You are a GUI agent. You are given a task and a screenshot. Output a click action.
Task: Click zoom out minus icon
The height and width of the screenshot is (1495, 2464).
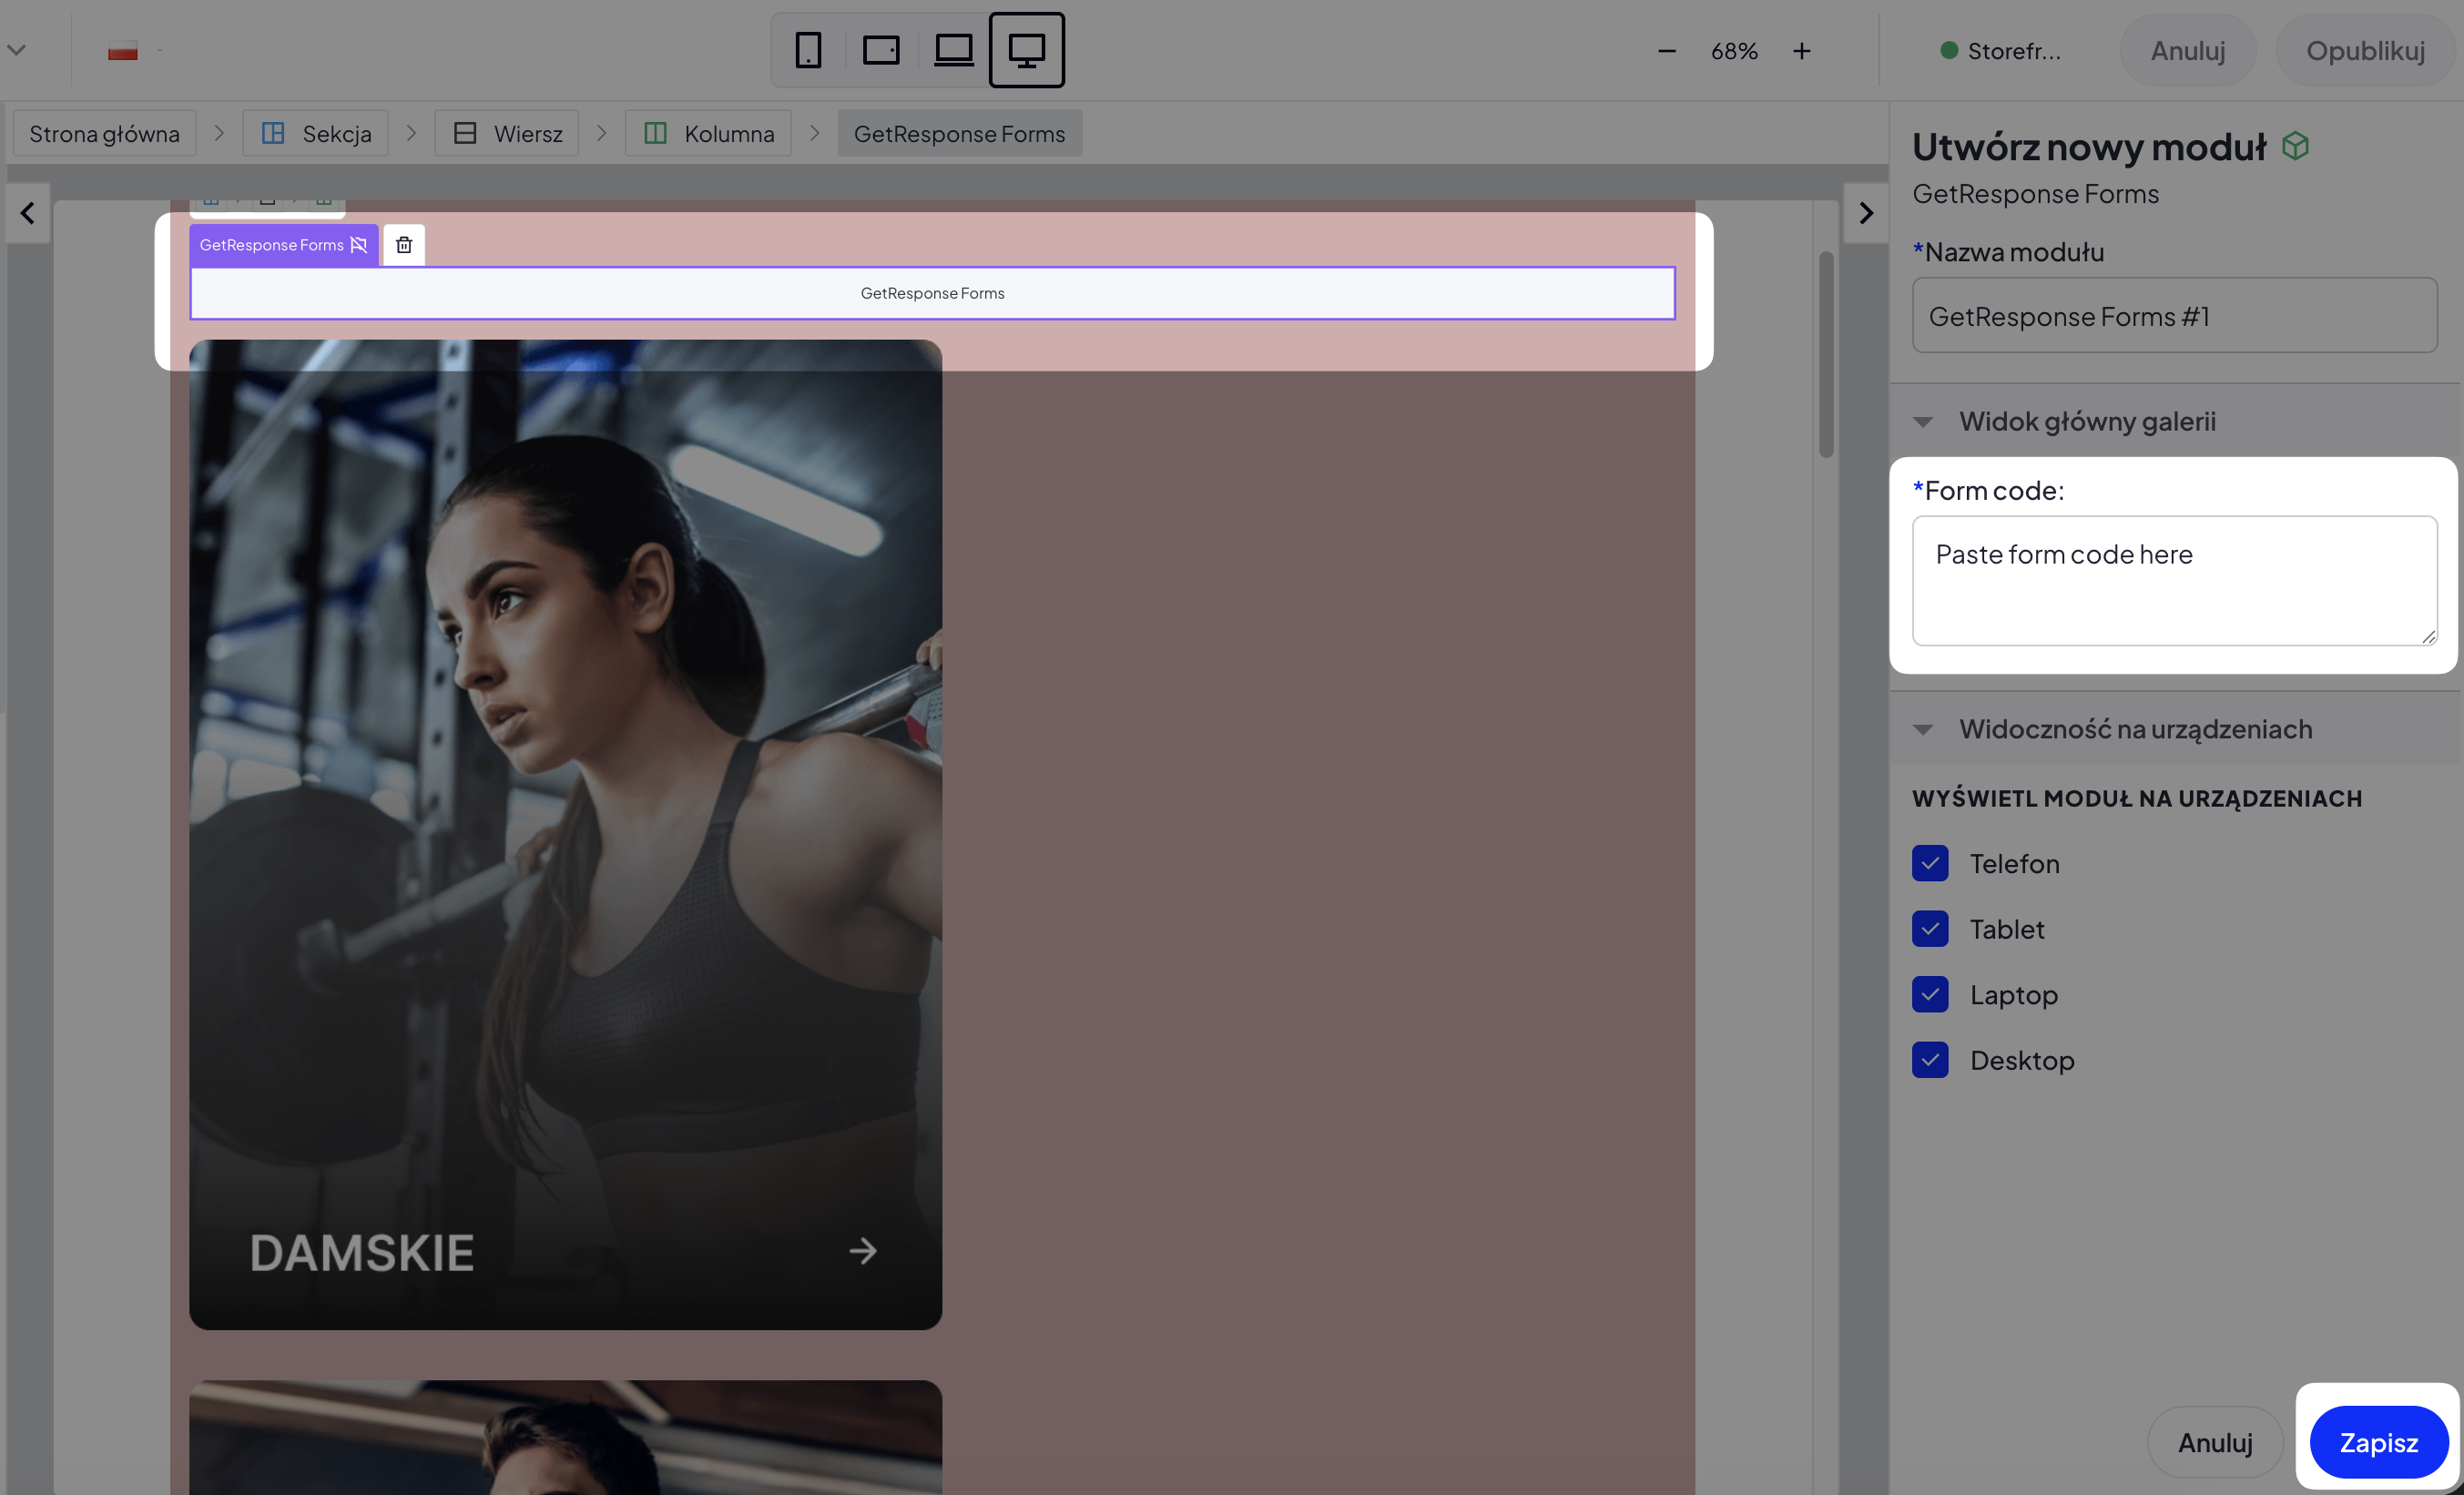[x=1666, y=51]
